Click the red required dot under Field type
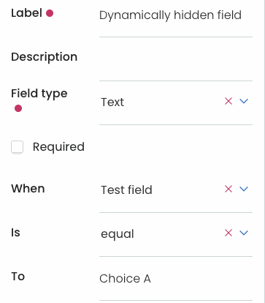This screenshot has height=303, width=265. click(x=18, y=108)
